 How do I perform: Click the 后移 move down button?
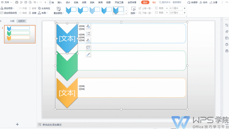(x=32, y=13)
